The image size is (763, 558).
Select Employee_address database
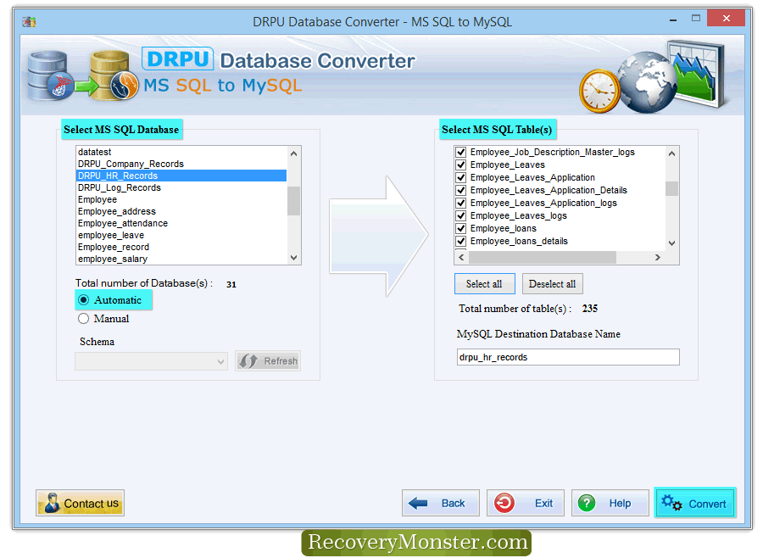point(181,211)
